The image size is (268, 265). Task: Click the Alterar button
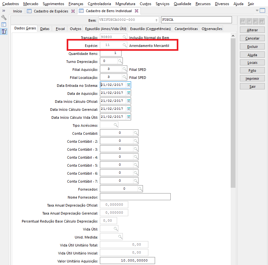[x=252, y=30]
